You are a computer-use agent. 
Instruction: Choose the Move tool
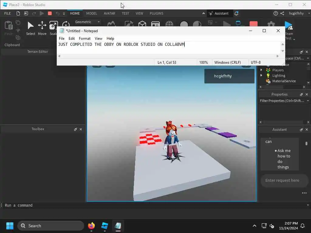click(42, 28)
